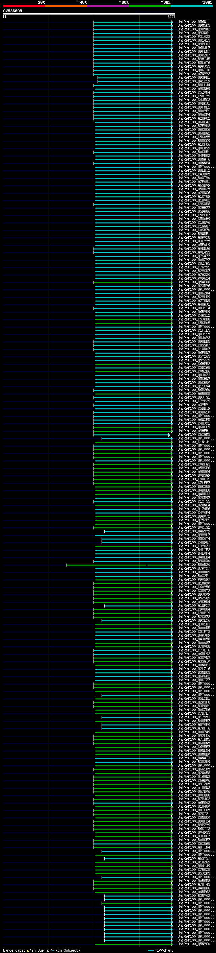Open hit UniRef100_O81413

tap(194, 40)
